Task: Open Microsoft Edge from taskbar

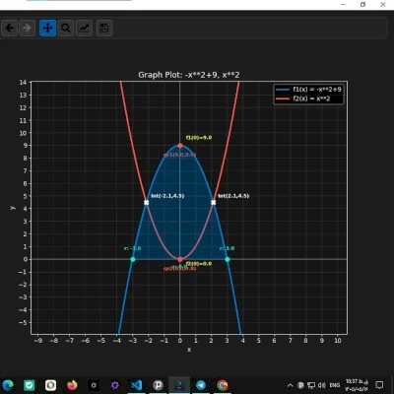Action: tap(8, 385)
